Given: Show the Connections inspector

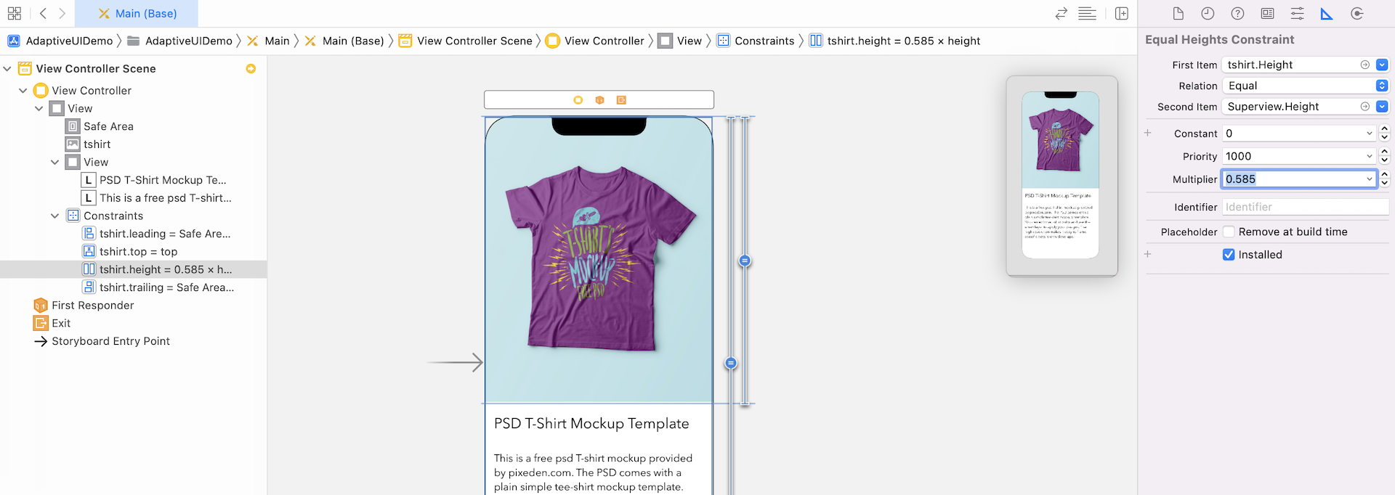Looking at the screenshot, I should pyautogui.click(x=1356, y=14).
